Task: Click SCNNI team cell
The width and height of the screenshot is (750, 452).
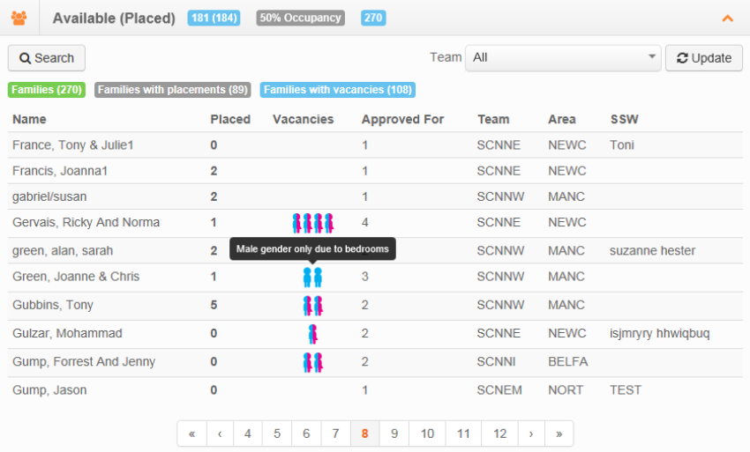Action: click(x=497, y=362)
